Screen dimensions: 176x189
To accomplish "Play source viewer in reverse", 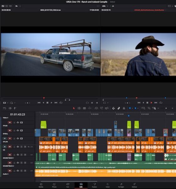I will (x=43, y=103).
